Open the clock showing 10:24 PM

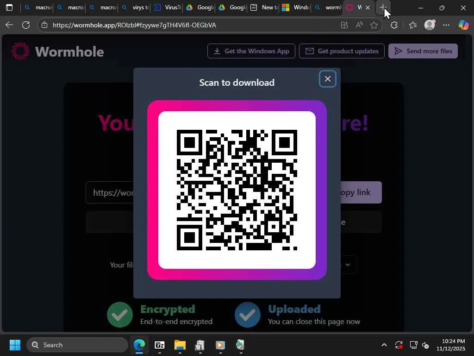pyautogui.click(x=451, y=345)
